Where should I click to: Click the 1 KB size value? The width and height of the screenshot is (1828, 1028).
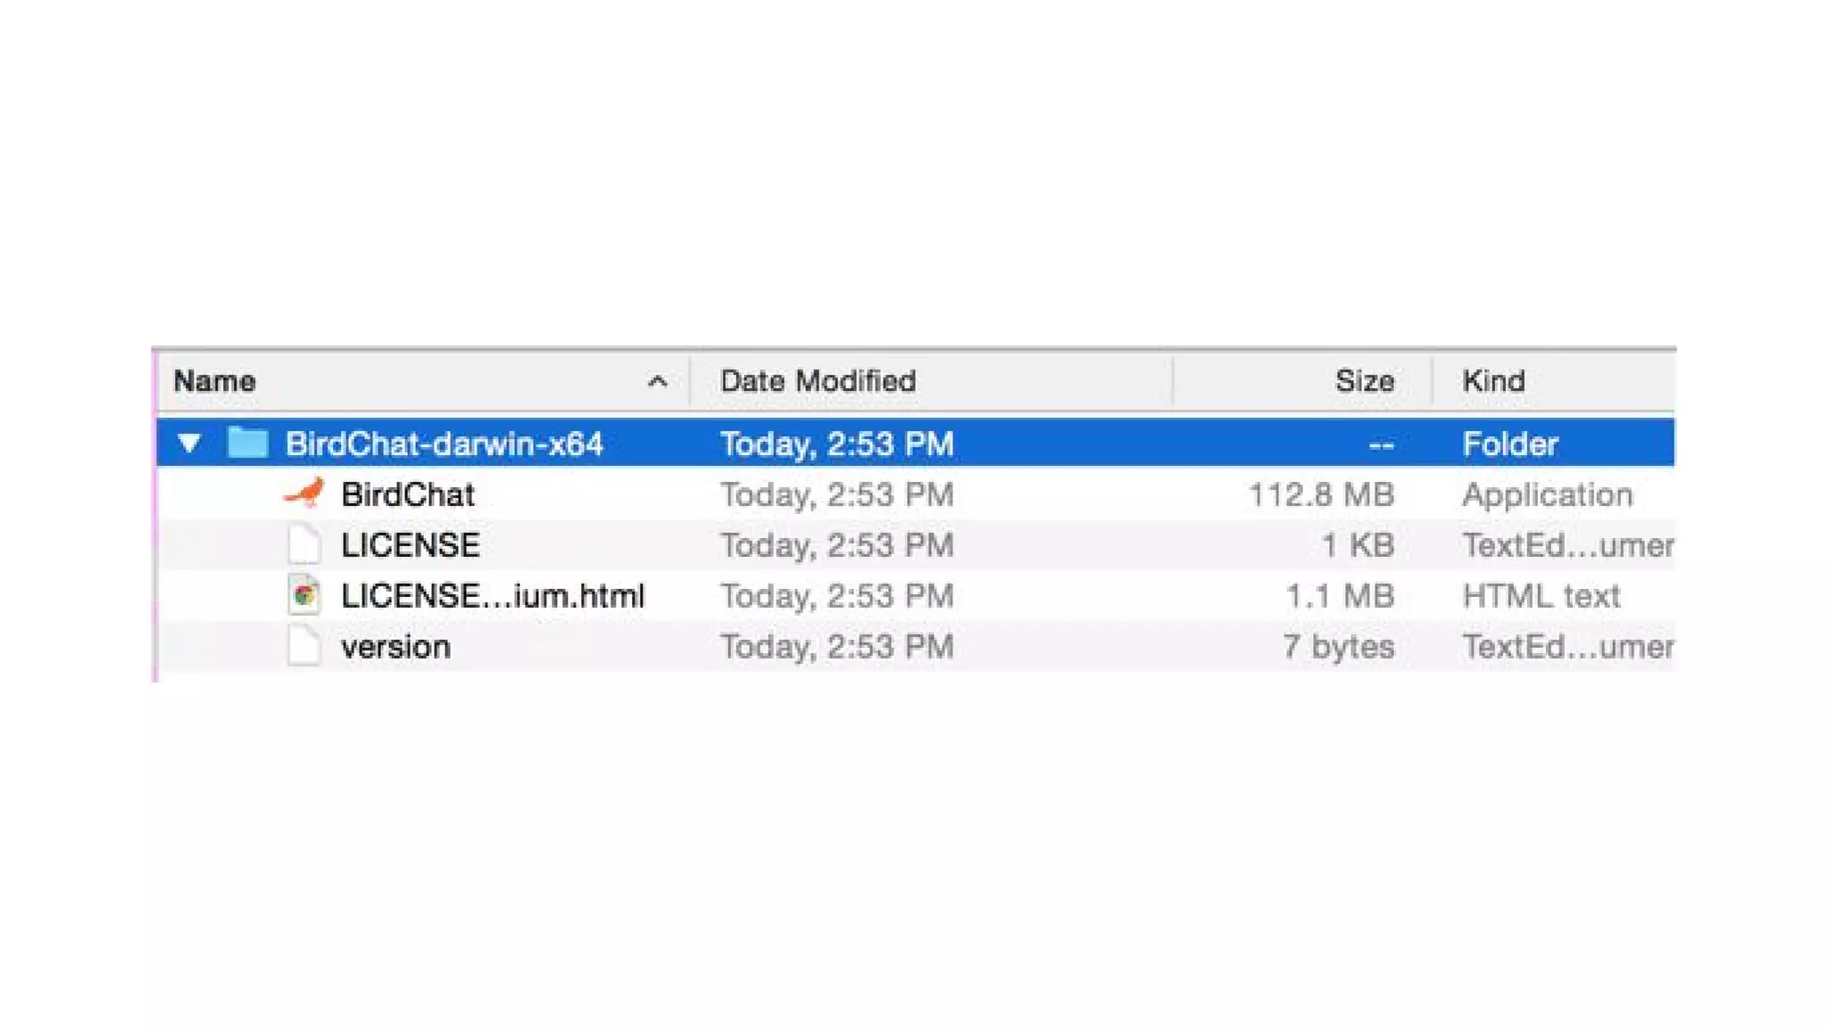1358,545
